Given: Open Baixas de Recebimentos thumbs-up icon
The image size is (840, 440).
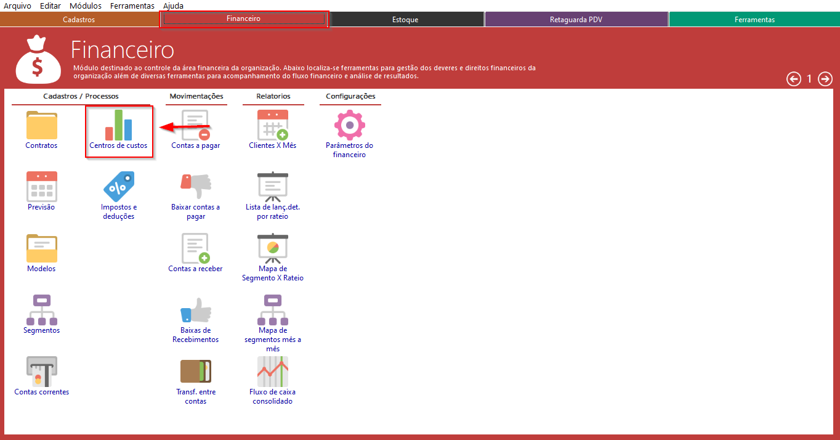Looking at the screenshot, I should [x=195, y=310].
